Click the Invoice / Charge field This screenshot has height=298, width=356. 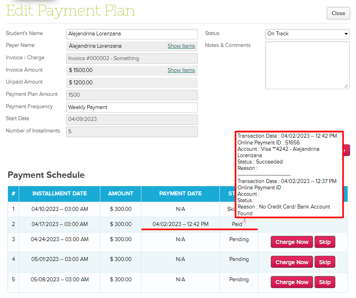(x=132, y=58)
